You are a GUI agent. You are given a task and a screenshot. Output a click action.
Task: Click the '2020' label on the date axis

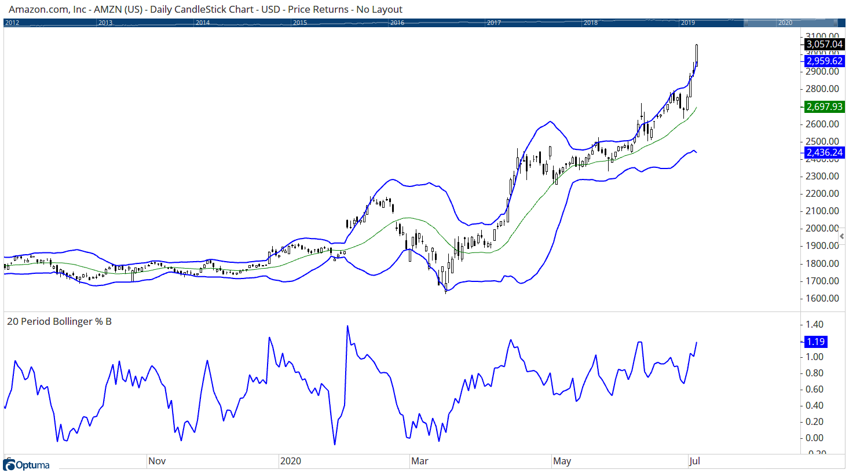[291, 461]
